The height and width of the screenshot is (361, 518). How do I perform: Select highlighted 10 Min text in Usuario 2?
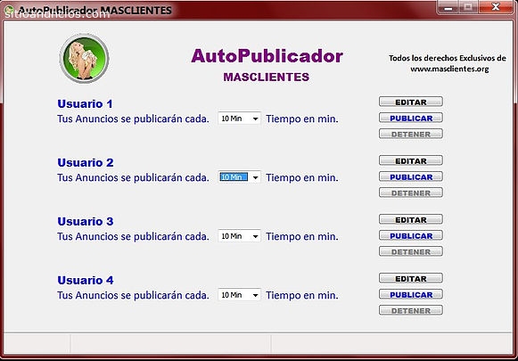(234, 177)
